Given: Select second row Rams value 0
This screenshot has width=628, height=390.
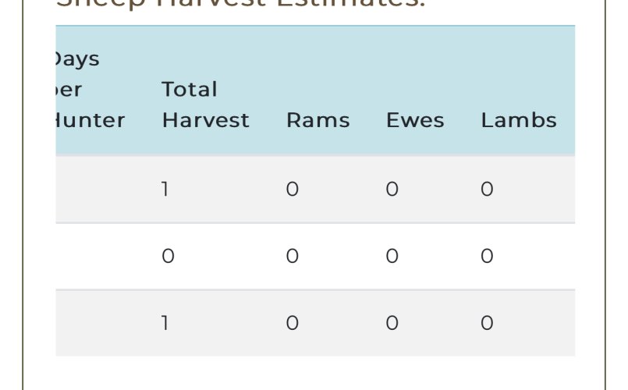Looking at the screenshot, I should tap(293, 256).
